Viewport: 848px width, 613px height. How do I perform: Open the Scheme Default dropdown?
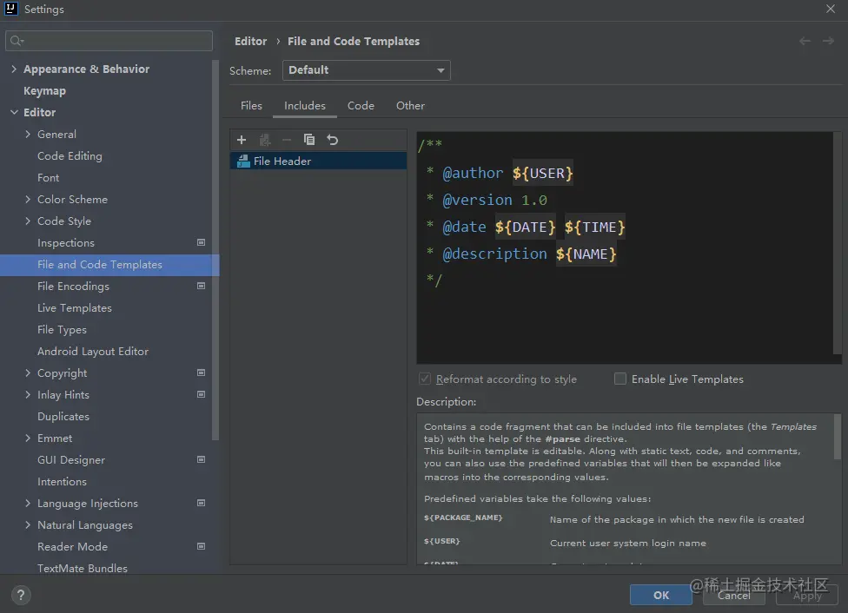click(x=366, y=70)
